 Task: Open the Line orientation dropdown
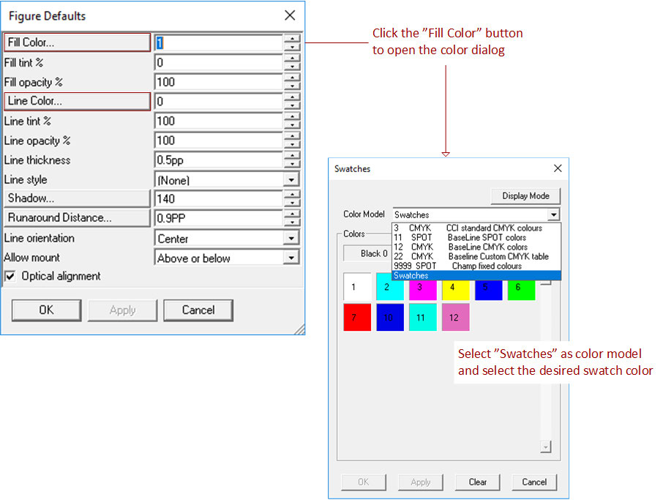291,239
